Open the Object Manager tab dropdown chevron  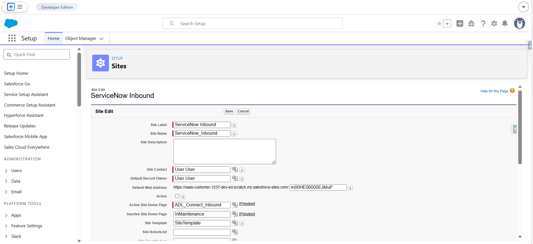pos(102,38)
